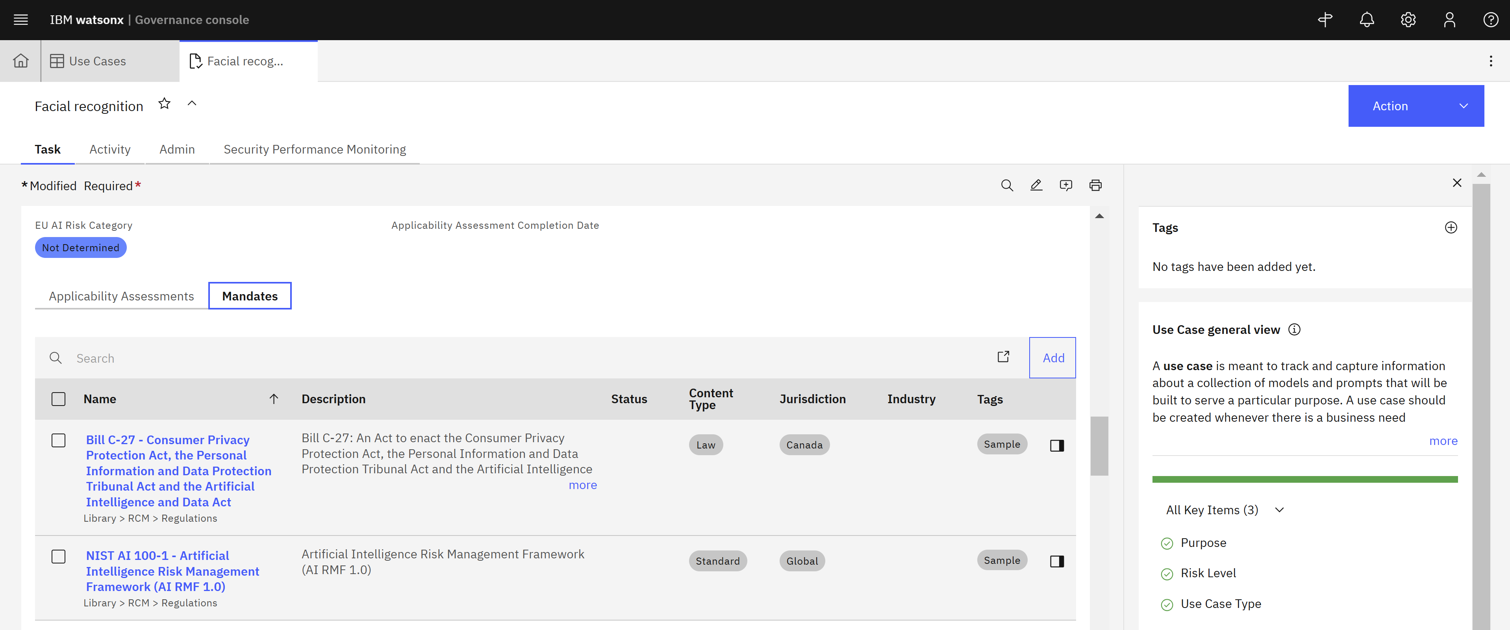Open the notifications bell
Image resolution: width=1510 pixels, height=630 pixels.
click(x=1366, y=19)
